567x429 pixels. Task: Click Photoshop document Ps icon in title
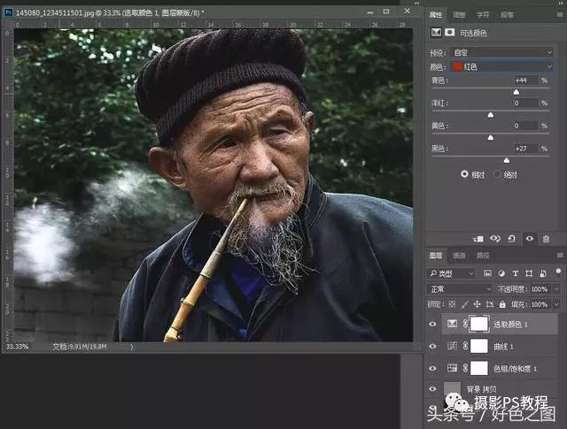tap(8, 12)
